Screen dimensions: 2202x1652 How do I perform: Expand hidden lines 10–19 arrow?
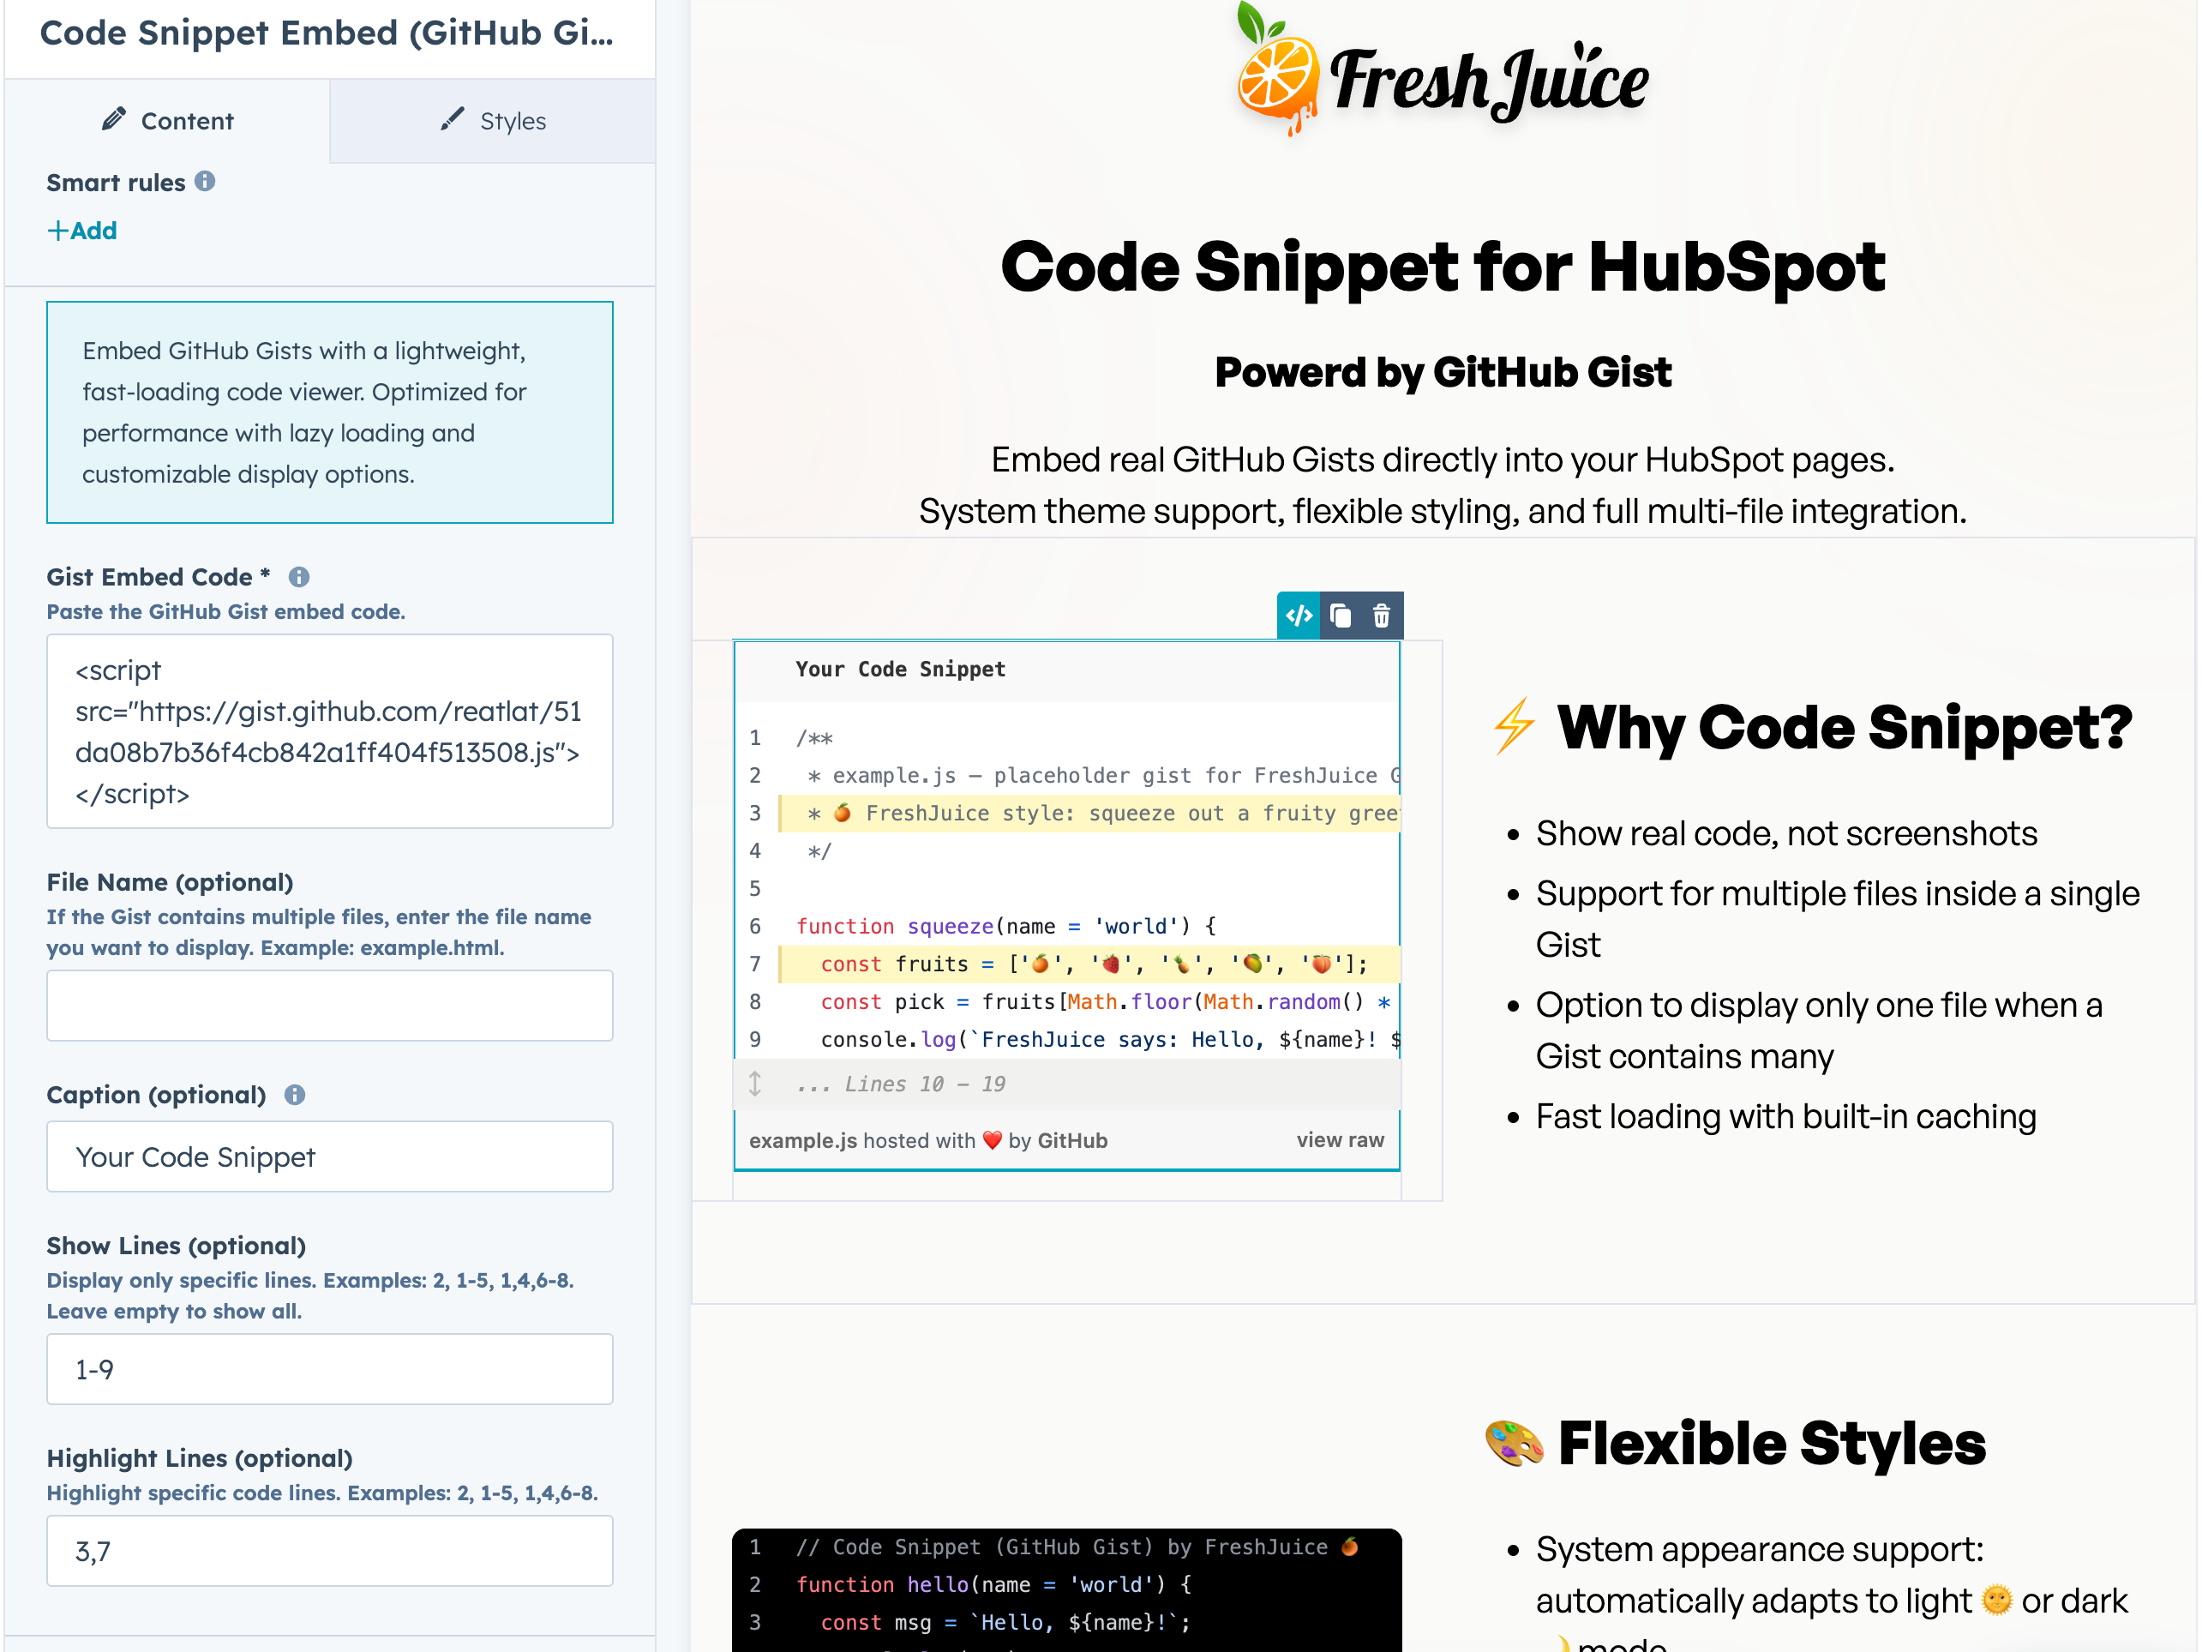click(755, 1084)
